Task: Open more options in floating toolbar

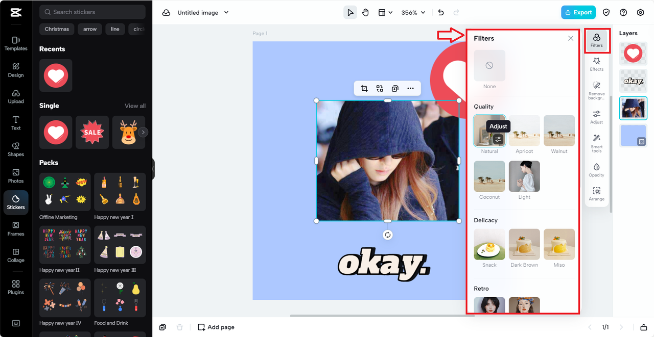Action: (410, 88)
